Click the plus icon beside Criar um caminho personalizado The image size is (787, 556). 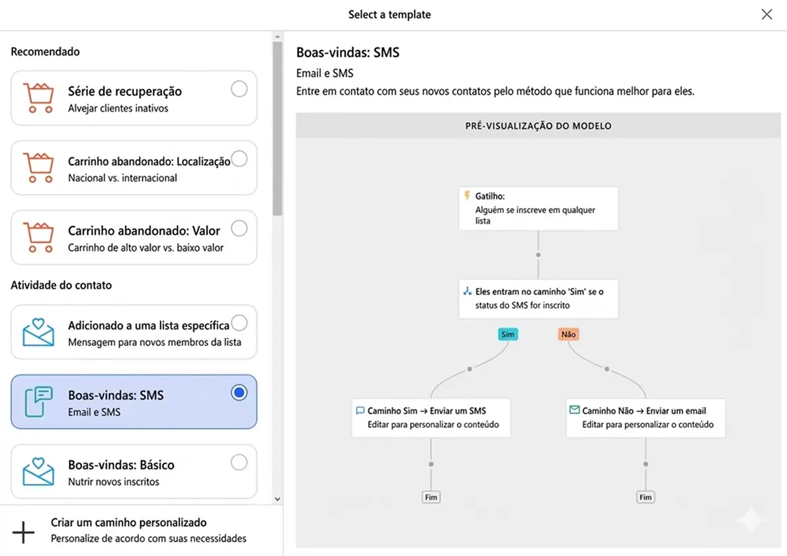tap(24, 531)
